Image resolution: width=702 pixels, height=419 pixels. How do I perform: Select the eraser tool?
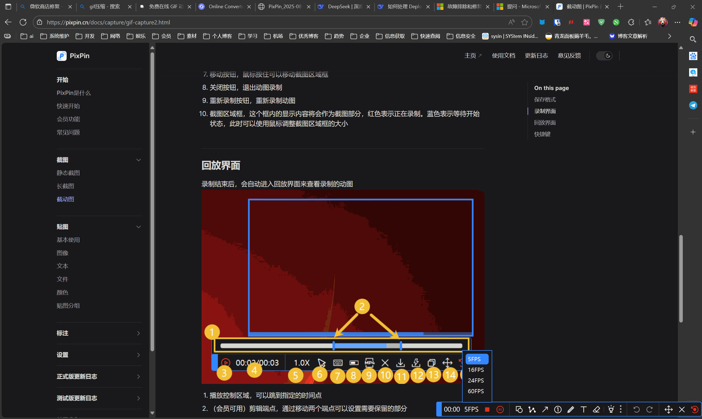596,409
